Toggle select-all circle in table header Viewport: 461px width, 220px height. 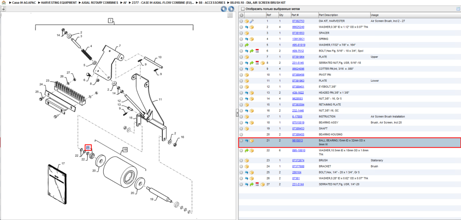[x=242, y=15]
